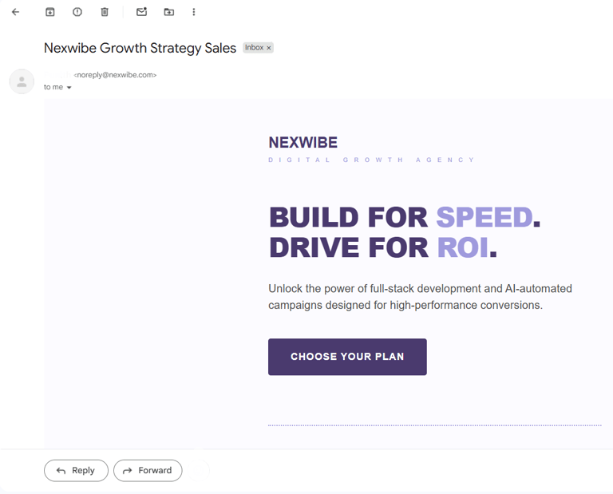
Task: Move email to folder
Action: pos(169,12)
